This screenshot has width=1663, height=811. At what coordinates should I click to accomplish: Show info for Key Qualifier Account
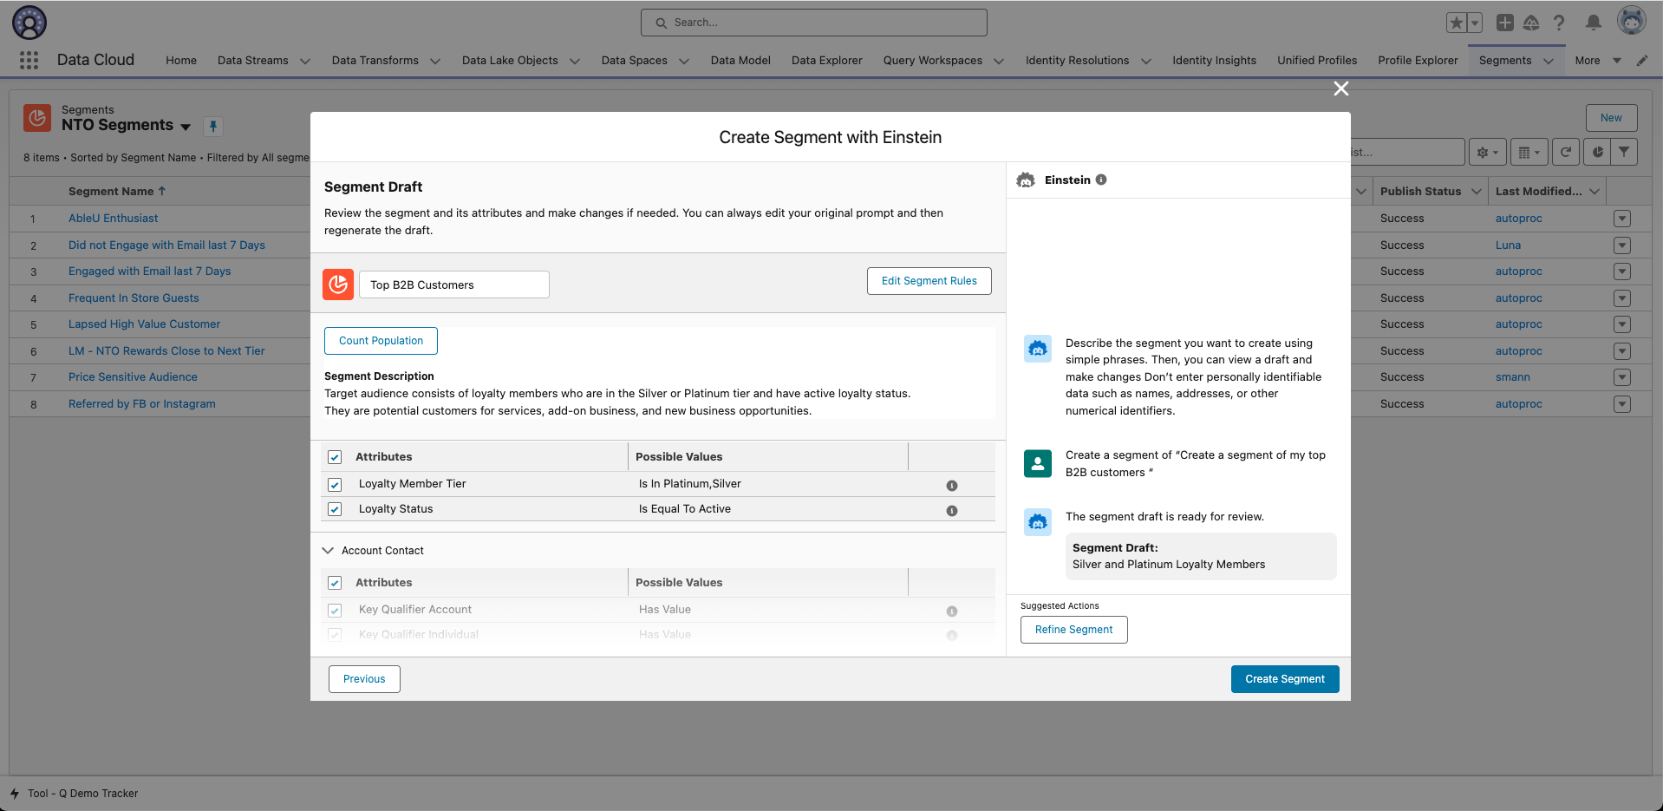tap(952, 612)
